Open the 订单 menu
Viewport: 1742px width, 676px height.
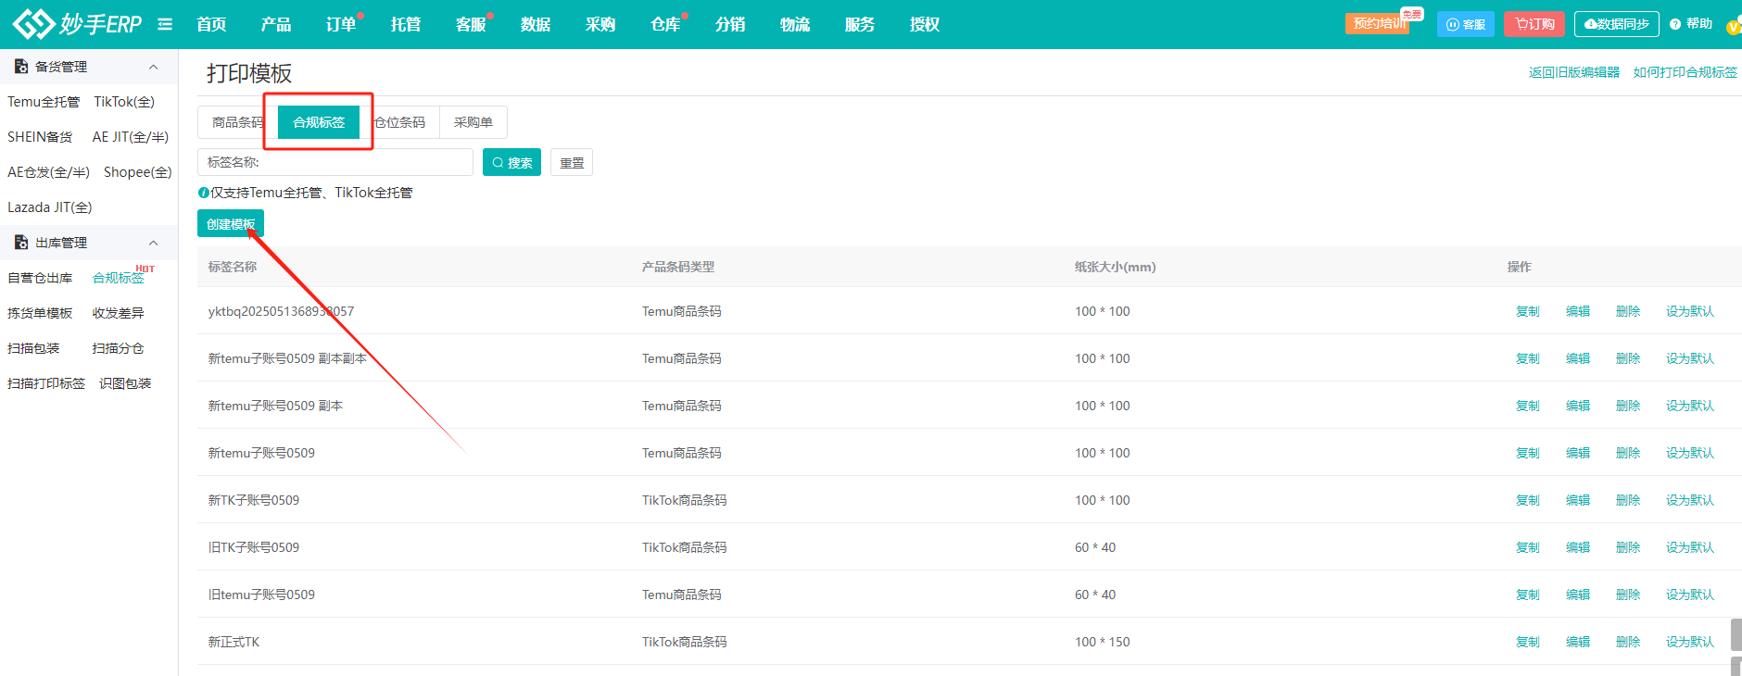pyautogui.click(x=341, y=24)
